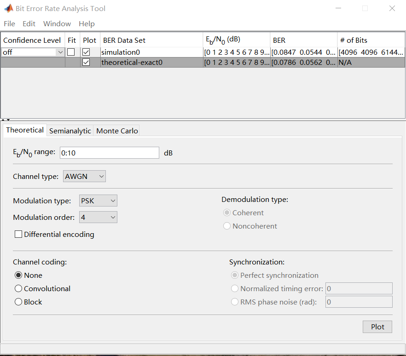406x356 pixels.
Task: Click the RMS phase noise value field
Action: tap(359, 302)
